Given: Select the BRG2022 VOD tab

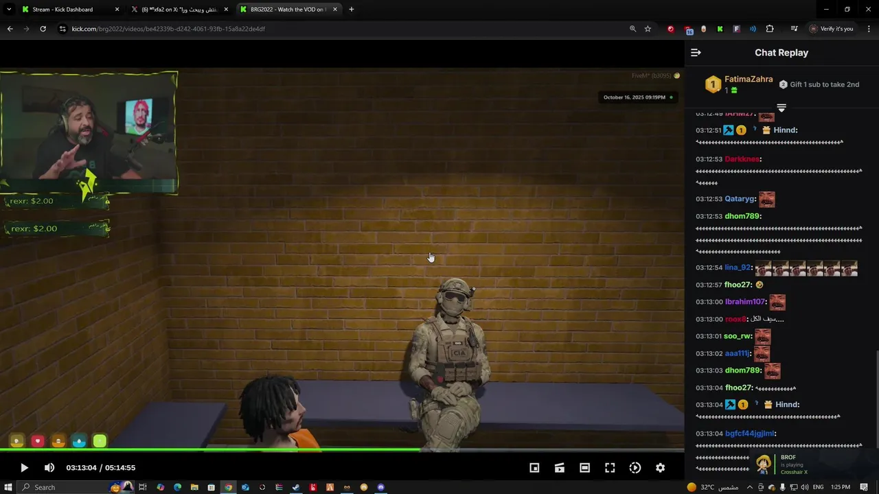Looking at the screenshot, I should click(x=288, y=10).
